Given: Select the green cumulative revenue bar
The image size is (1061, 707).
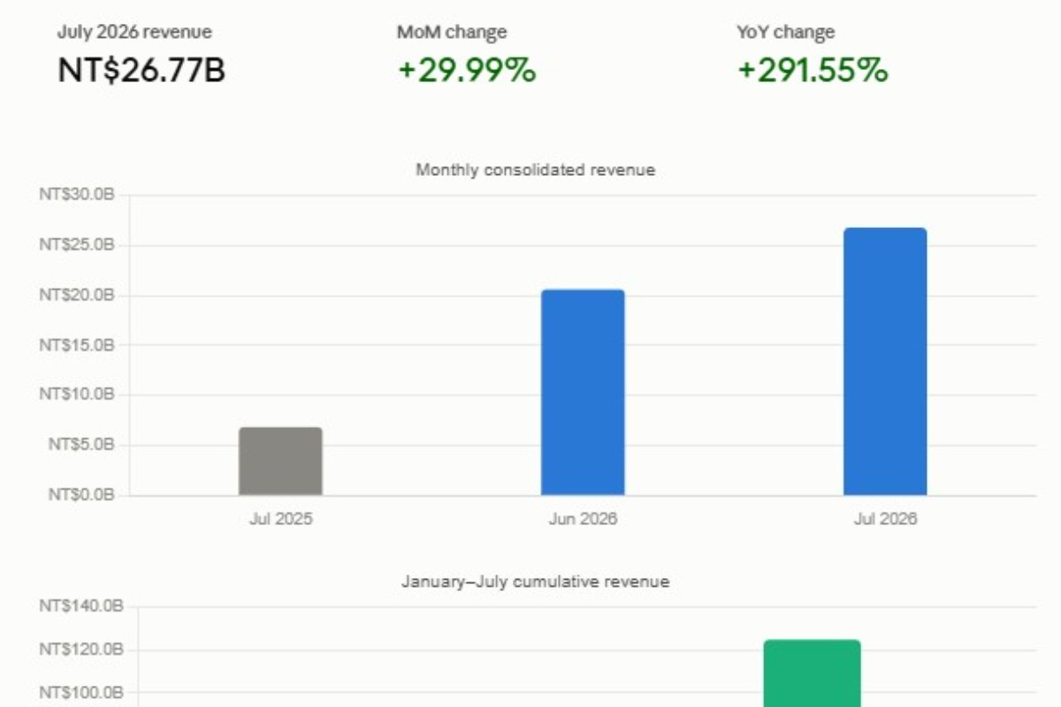Looking at the screenshot, I should pos(812,673).
